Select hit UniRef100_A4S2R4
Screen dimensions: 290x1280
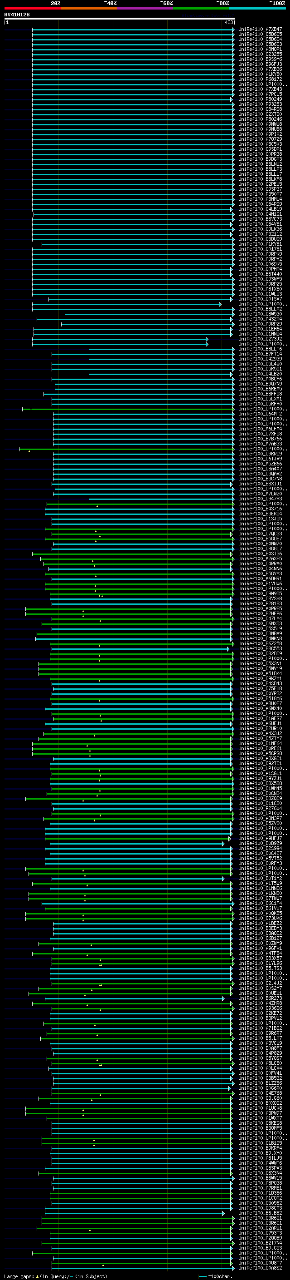(x=260, y=319)
